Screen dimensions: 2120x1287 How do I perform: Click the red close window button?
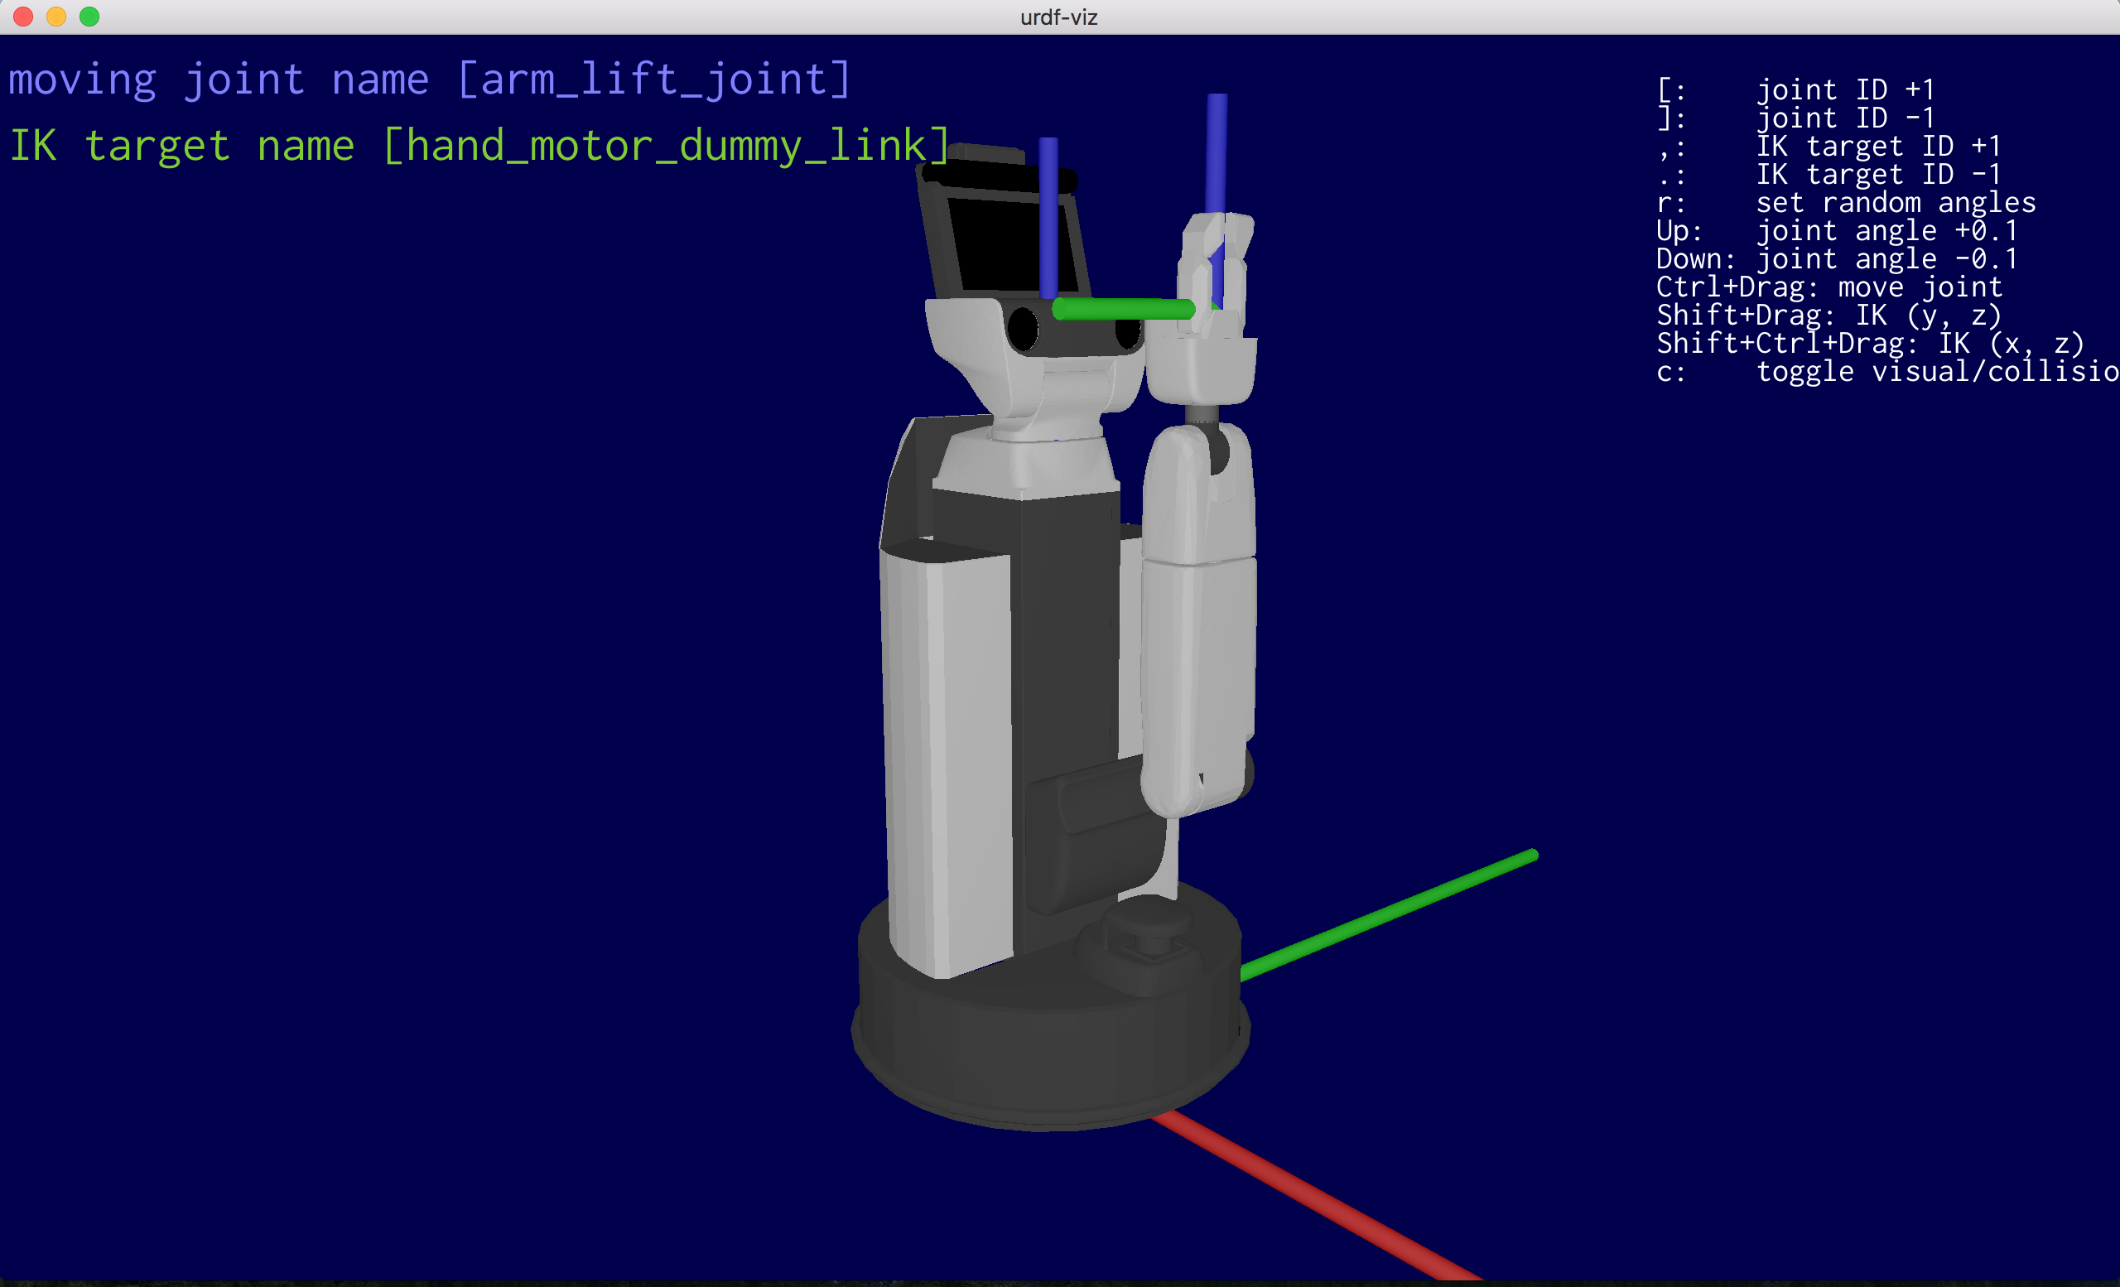(23, 17)
